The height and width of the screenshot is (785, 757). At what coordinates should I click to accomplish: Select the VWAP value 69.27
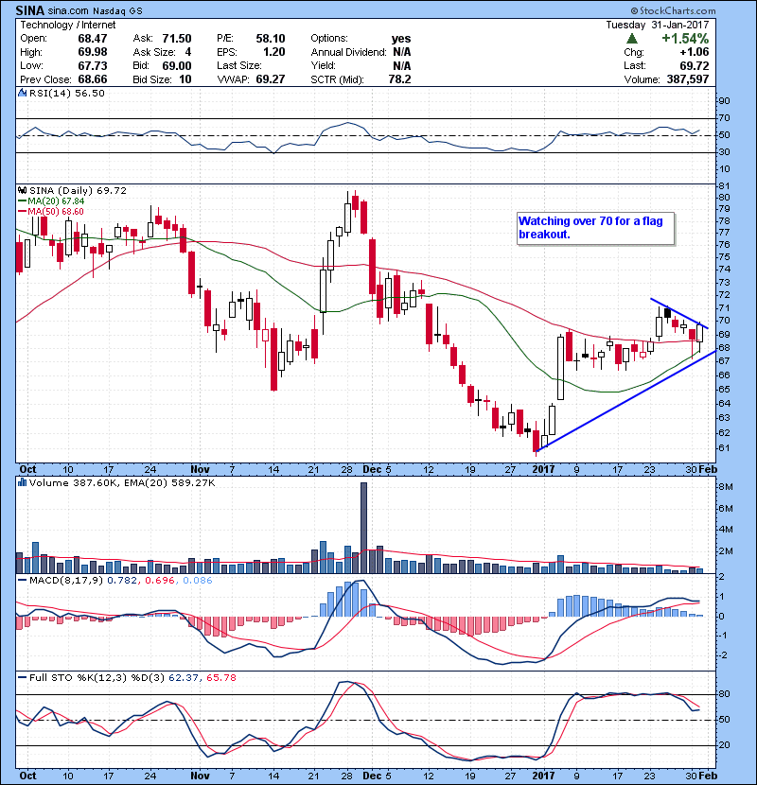point(271,79)
